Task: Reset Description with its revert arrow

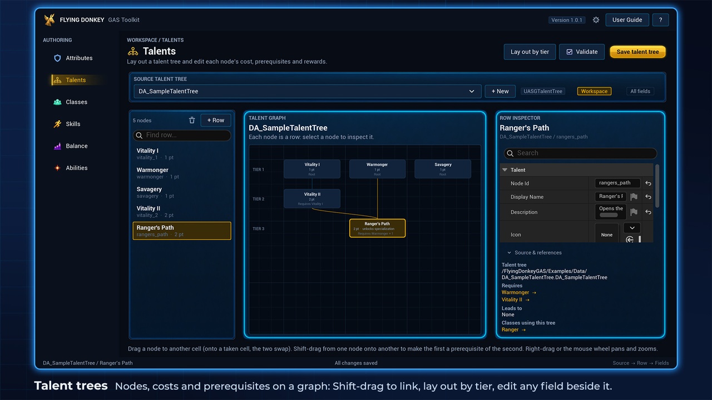Action: click(648, 212)
